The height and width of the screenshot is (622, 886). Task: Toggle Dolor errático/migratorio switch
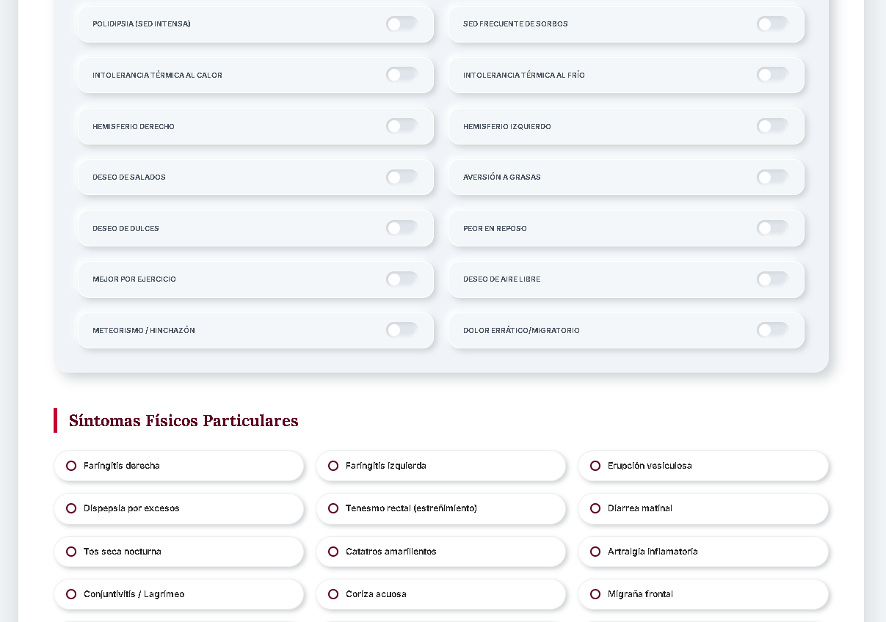click(772, 330)
